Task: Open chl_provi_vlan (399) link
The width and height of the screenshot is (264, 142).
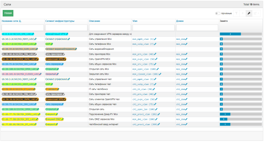Action: pos(145,124)
